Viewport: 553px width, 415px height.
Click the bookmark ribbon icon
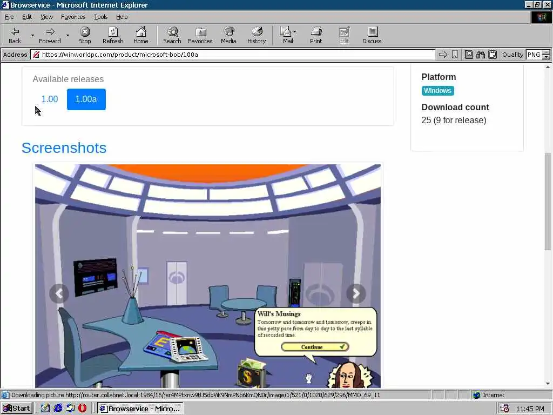[455, 55]
